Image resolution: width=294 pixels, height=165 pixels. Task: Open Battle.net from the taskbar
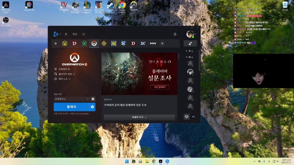point(167,162)
